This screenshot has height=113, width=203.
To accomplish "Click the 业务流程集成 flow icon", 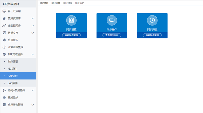I will (4, 47).
